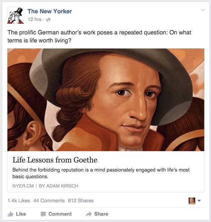This screenshot has height=222, width=211.
Task: Select the Comment button
Action: [x=56, y=214]
